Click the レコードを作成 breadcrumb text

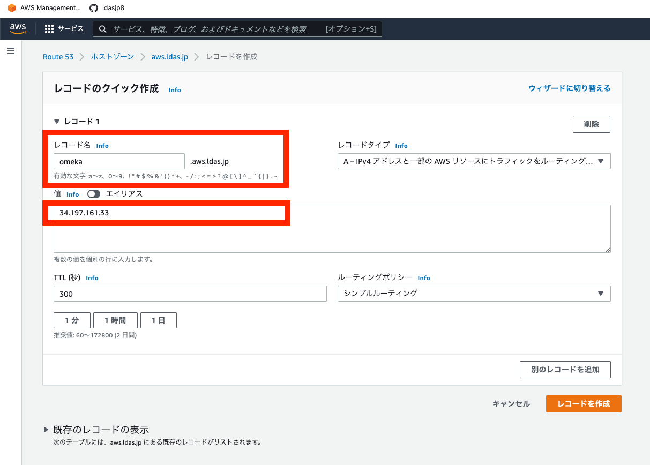pos(231,57)
